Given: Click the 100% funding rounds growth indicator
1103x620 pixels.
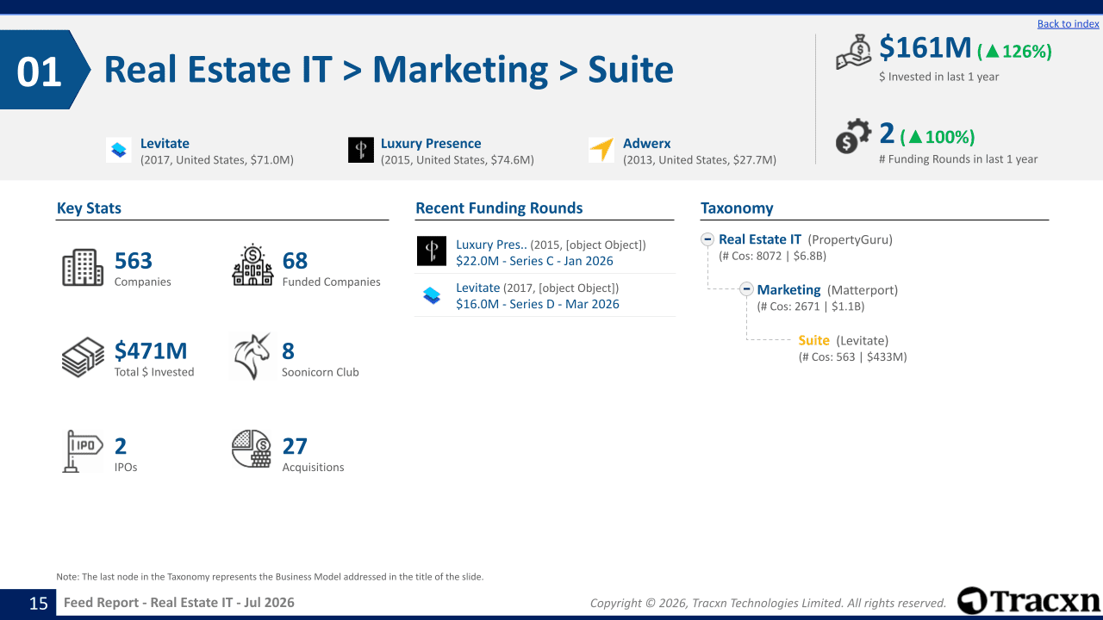Looking at the screenshot, I should [x=937, y=137].
